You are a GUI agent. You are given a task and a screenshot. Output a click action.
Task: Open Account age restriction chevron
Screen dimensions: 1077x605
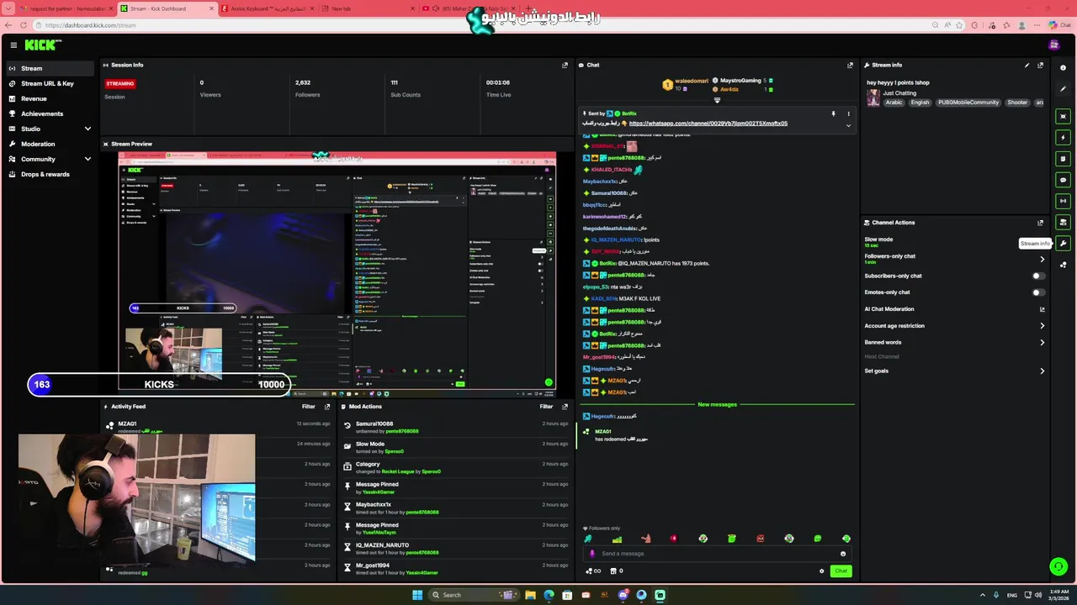tap(1042, 326)
